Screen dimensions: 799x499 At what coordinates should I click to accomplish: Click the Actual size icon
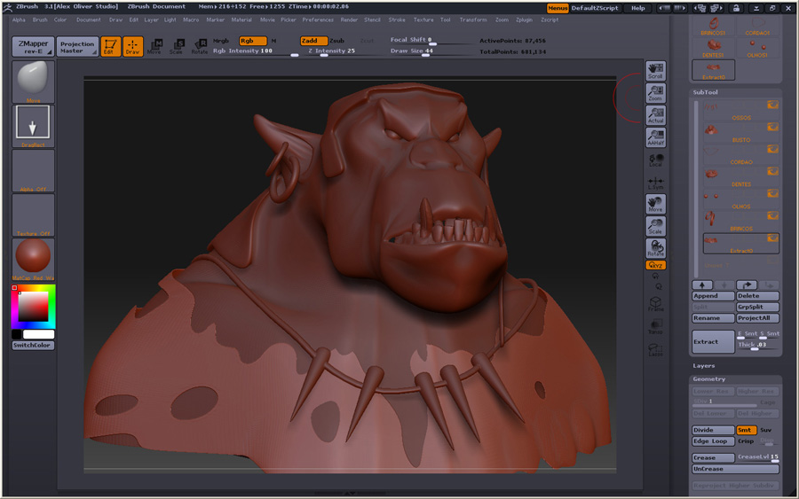(x=655, y=114)
